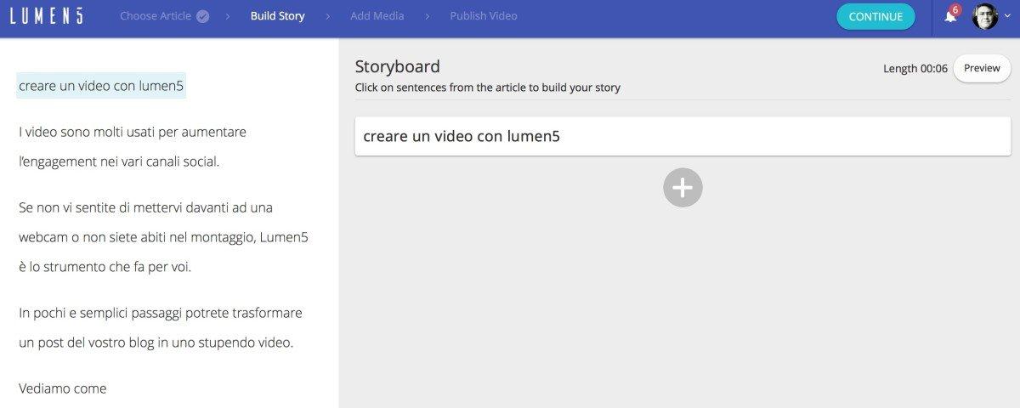
Task: Select the storyboard card 'creare un video con lumen5'
Action: point(683,136)
